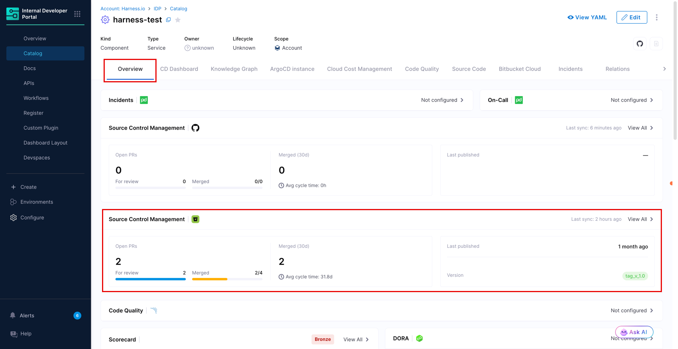The image size is (678, 349).
Task: Click the bell icon beside Alerts
Action: pos(13,315)
